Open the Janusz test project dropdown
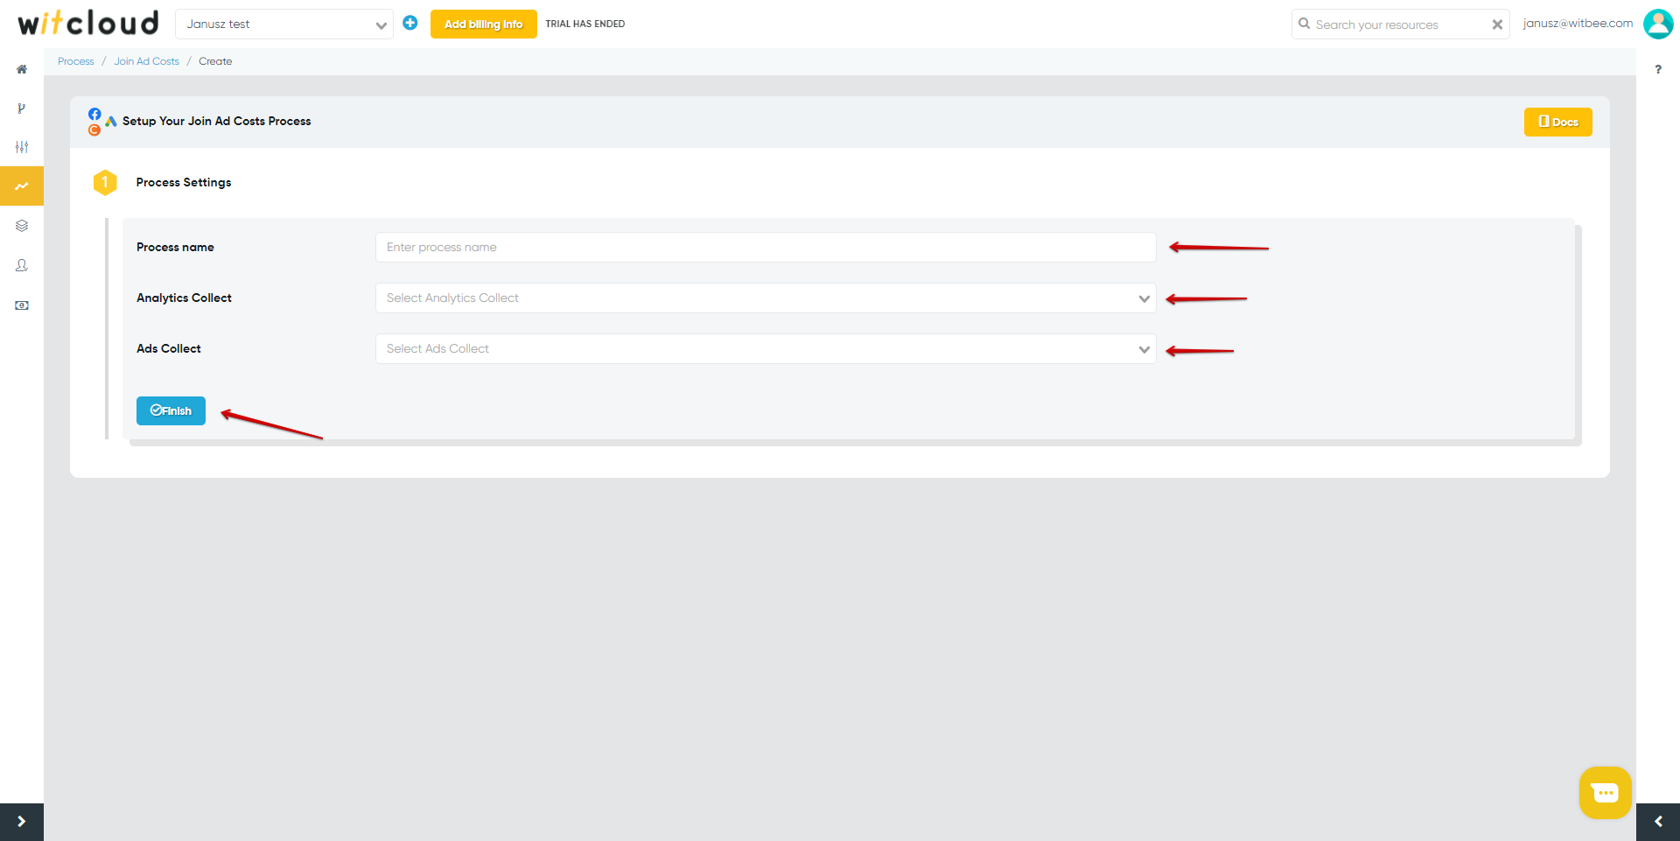 [284, 25]
